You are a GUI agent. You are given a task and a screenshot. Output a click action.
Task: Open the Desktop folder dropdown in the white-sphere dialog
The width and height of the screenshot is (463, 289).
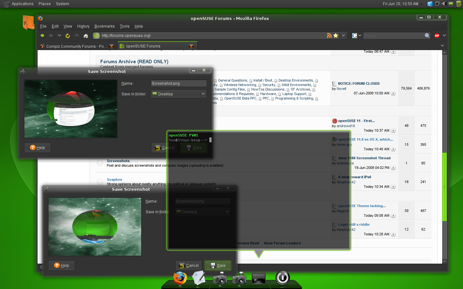(178, 94)
